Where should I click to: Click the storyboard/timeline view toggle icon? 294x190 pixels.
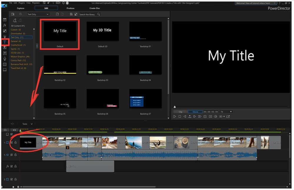tap(5, 130)
